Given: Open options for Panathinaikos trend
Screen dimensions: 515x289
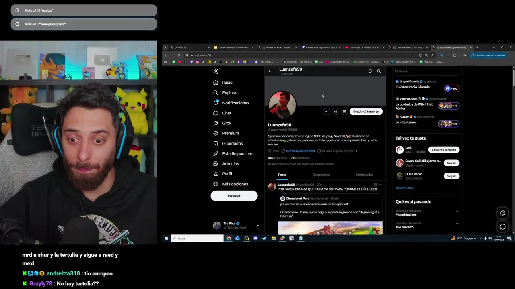Looking at the screenshot, I should 457,211.
